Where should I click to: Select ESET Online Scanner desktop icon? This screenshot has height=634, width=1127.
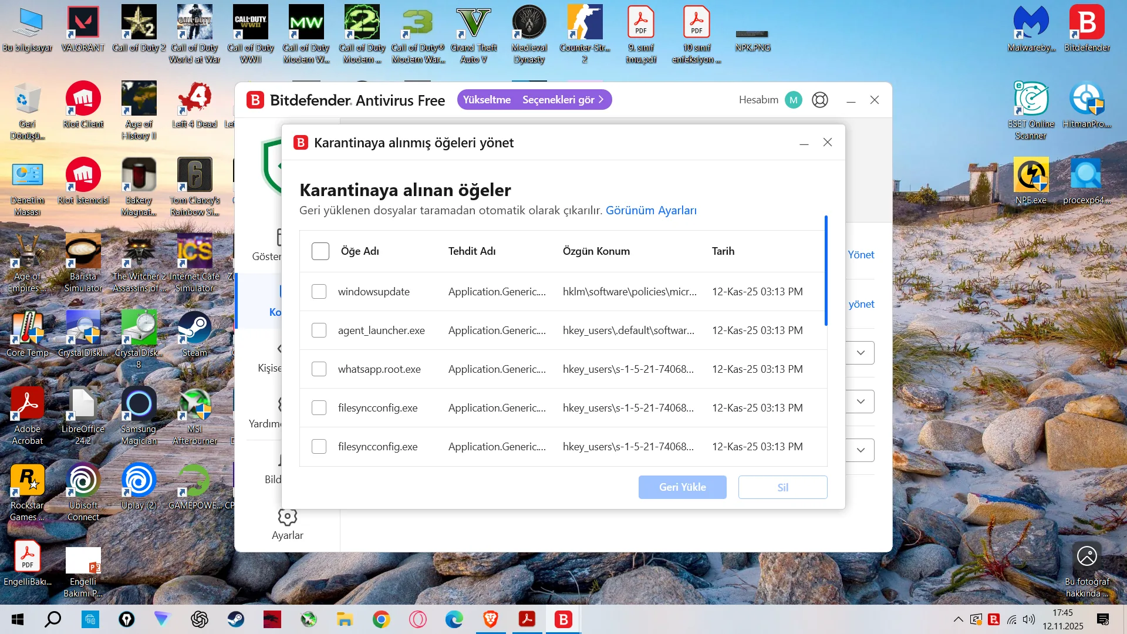tap(1031, 111)
